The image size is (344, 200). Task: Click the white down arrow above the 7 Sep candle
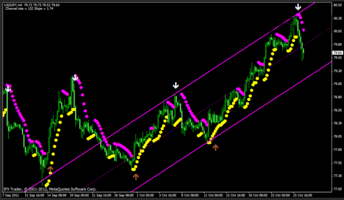8,89
